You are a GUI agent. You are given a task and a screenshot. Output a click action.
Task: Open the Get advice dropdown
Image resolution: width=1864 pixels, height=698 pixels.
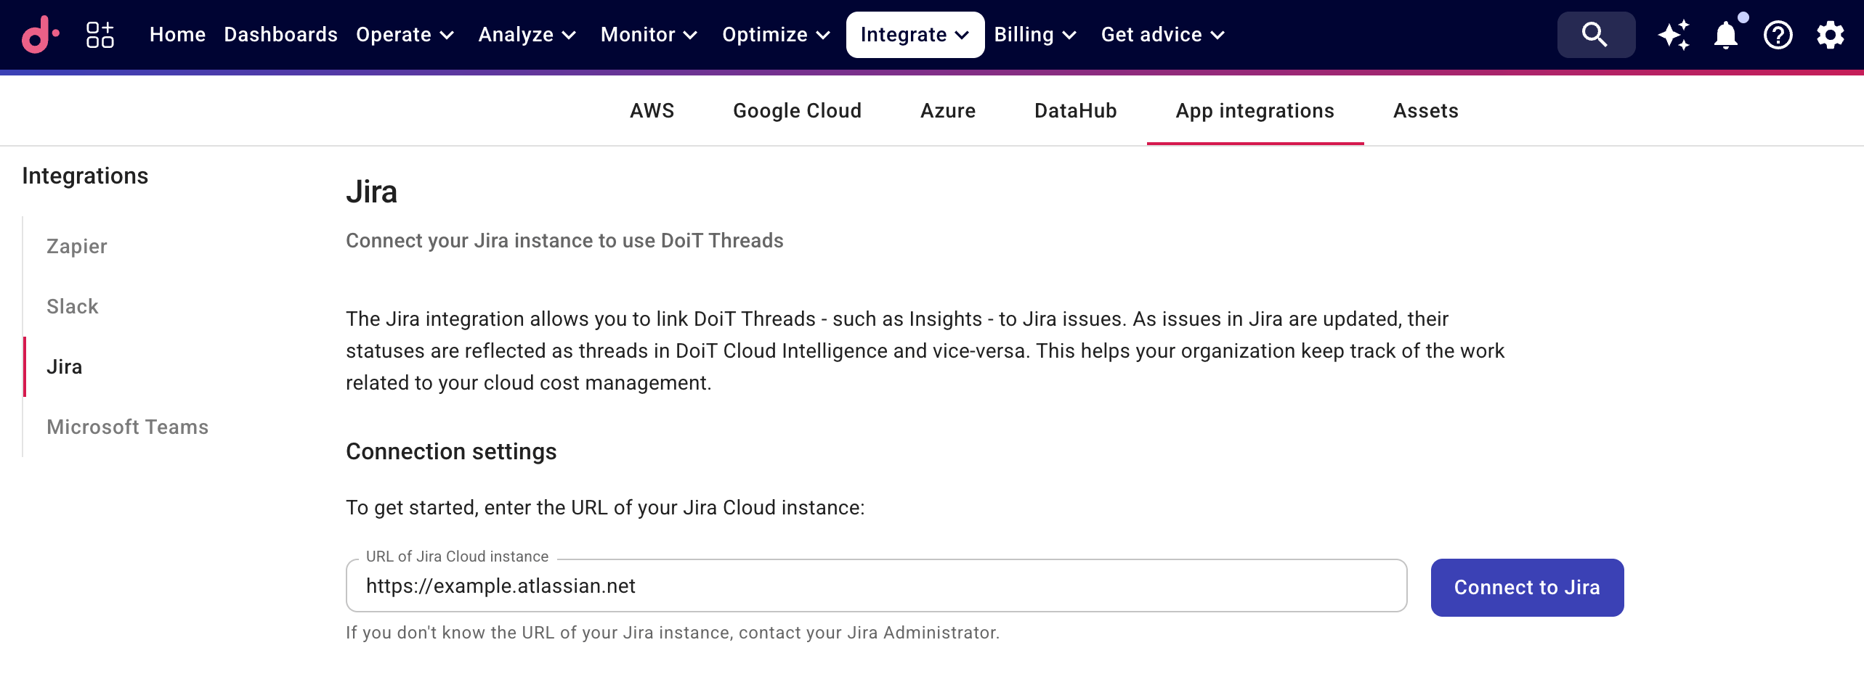pyautogui.click(x=1161, y=34)
